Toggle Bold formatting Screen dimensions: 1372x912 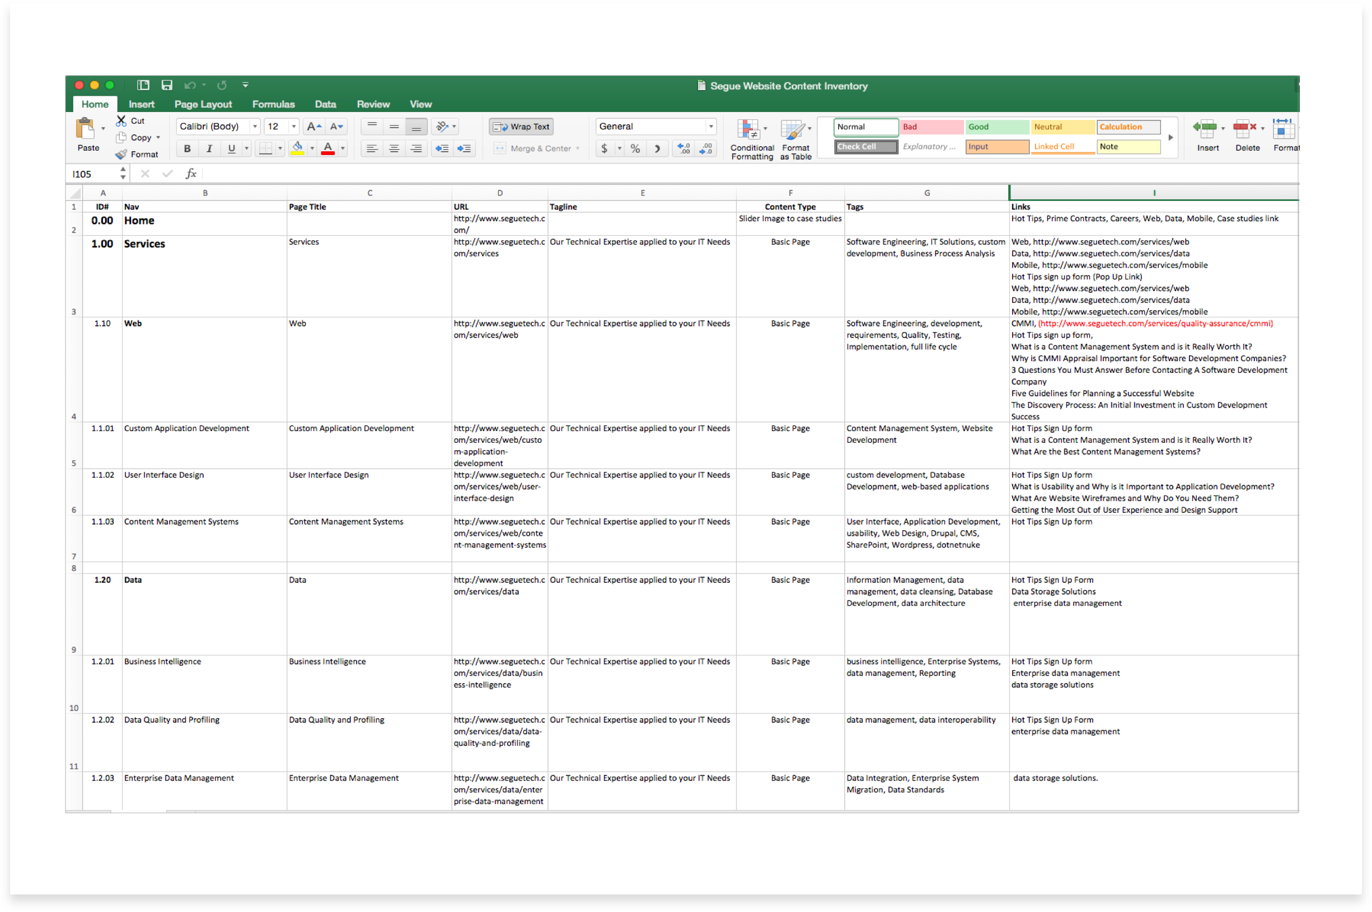(x=187, y=149)
